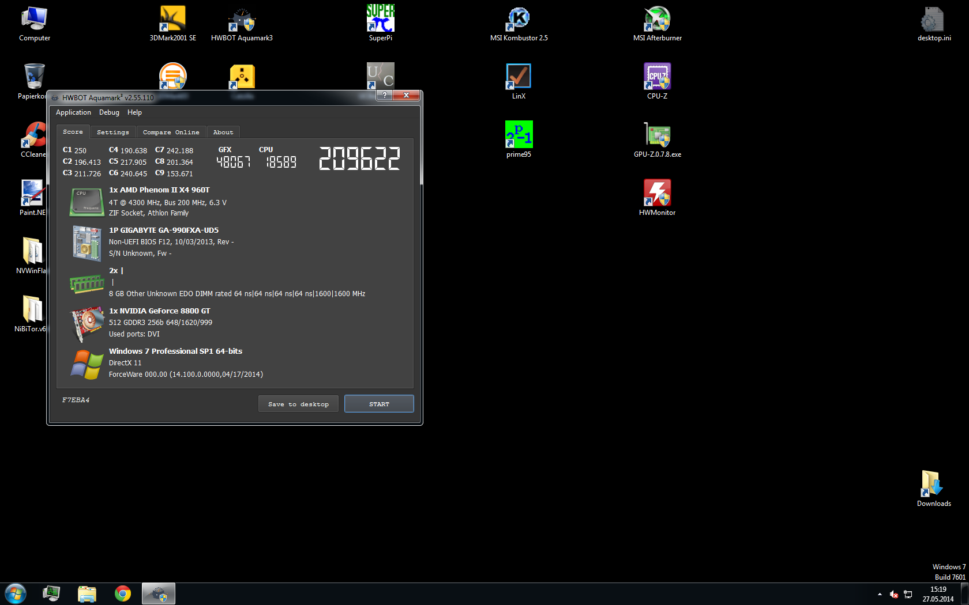
Task: Open the Recycle Bin (Papierkorb) icon
Action: click(33, 81)
